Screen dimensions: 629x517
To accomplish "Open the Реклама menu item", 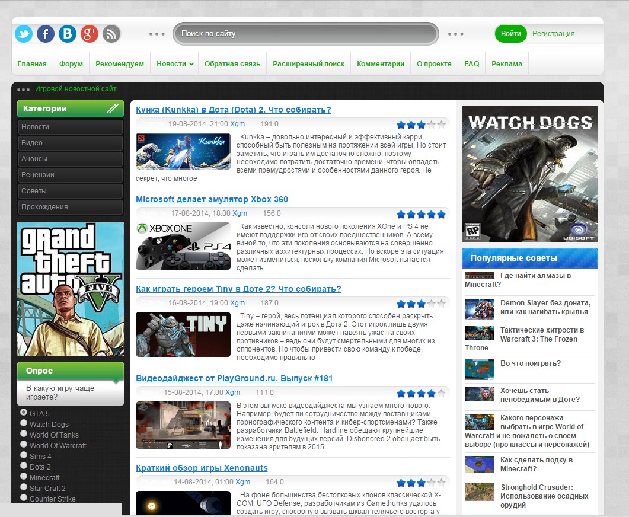I will click(507, 64).
